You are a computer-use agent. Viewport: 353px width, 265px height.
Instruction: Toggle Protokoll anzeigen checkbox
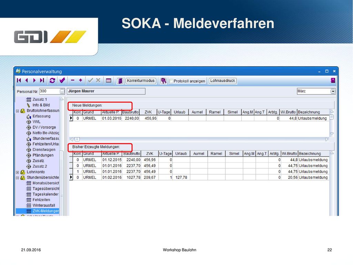pos(171,81)
